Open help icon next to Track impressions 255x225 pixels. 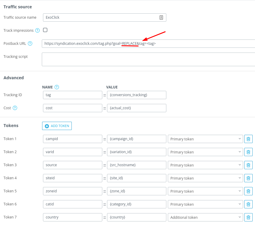click(37, 30)
